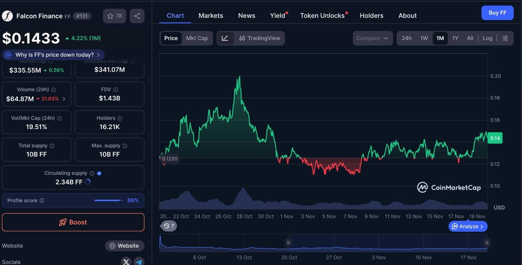Expand Volume (24h) details chevron
Image resolution: width=522 pixels, height=265 pixels.
(x=64, y=99)
